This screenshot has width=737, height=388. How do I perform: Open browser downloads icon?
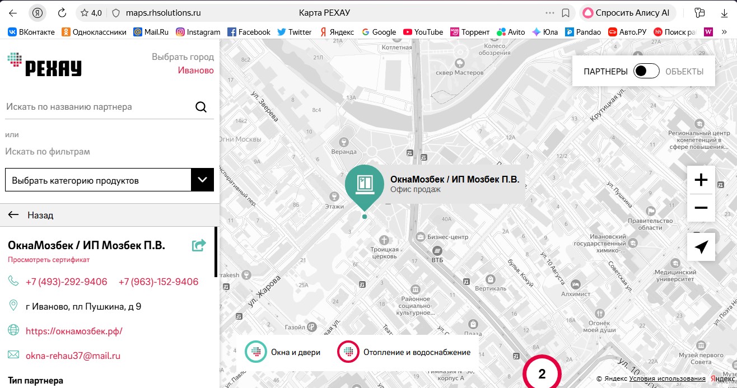pyautogui.click(x=724, y=13)
